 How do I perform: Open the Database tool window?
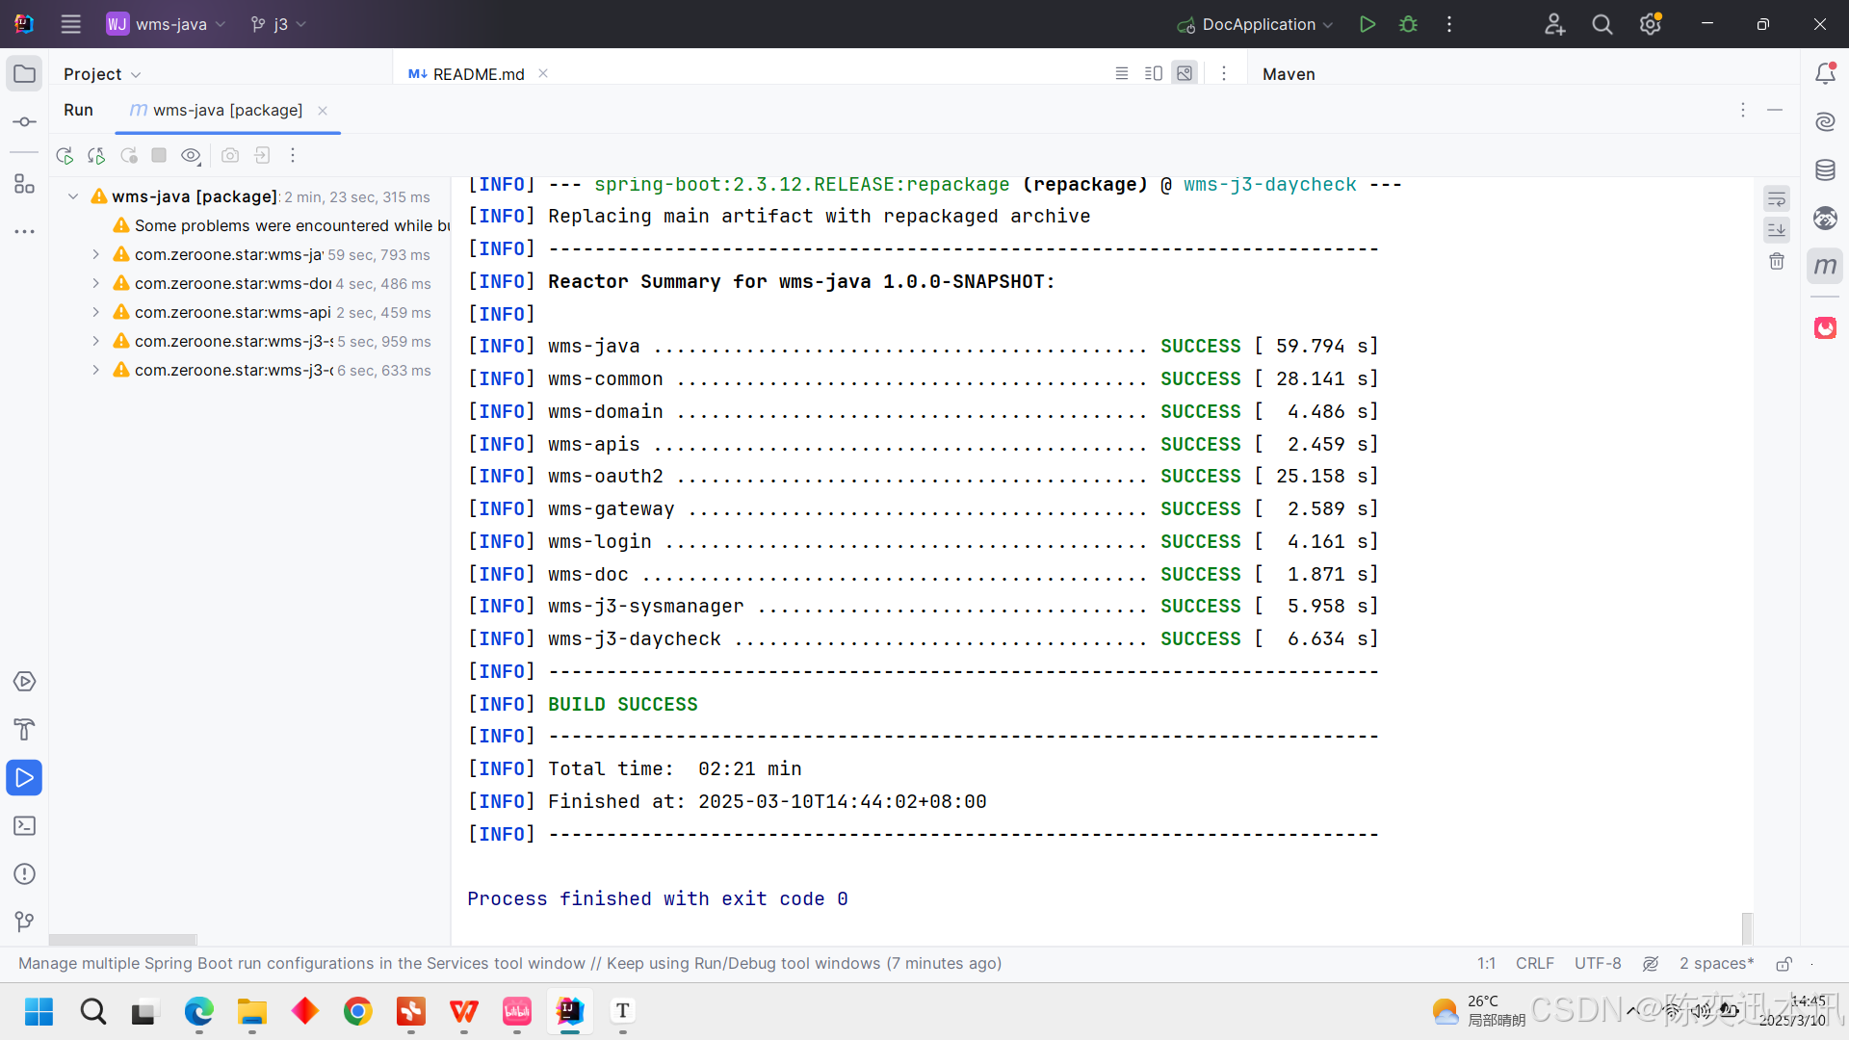coord(1825,170)
